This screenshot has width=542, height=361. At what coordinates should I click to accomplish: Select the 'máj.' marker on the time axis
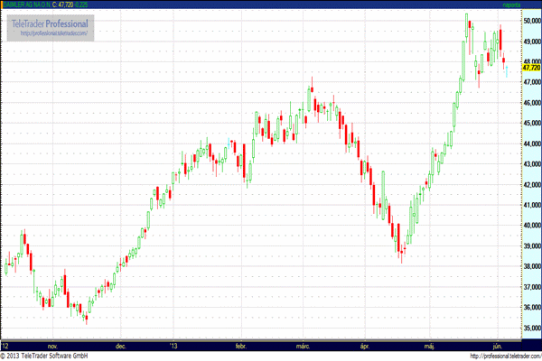[x=428, y=345]
